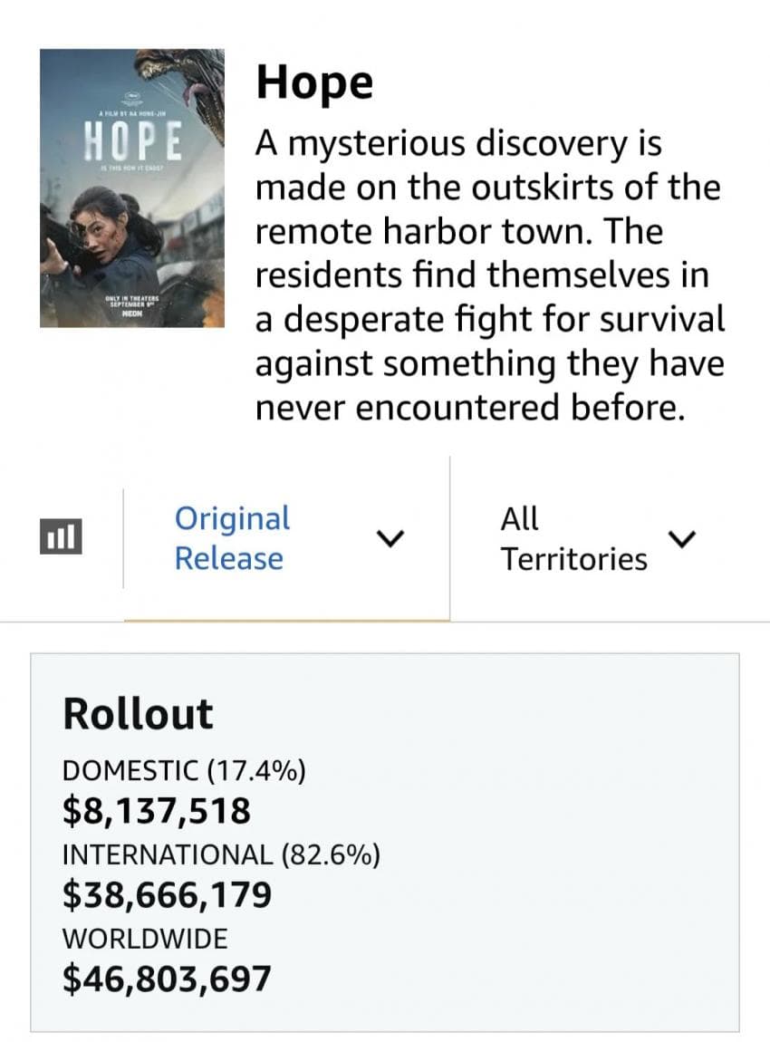770x1042 pixels.
Task: Click the domestic gross $8,137,518
Action: [x=157, y=811]
